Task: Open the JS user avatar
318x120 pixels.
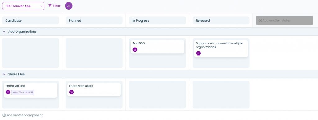Action: 69,6
